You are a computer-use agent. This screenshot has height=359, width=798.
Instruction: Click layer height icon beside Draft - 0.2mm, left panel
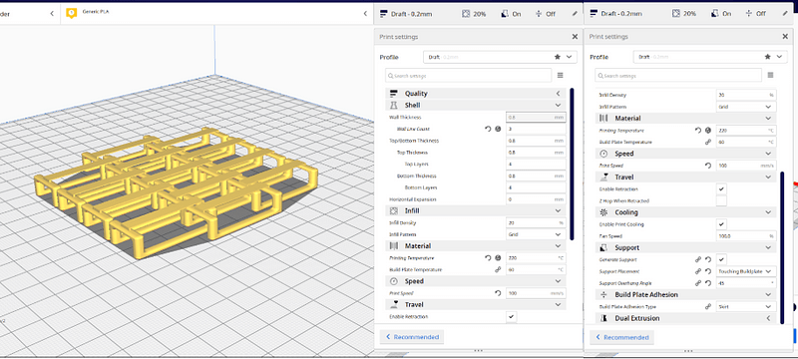click(x=384, y=14)
